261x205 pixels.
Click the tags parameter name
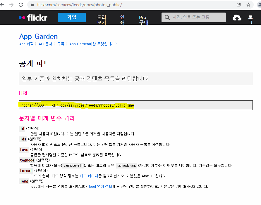click(24, 150)
